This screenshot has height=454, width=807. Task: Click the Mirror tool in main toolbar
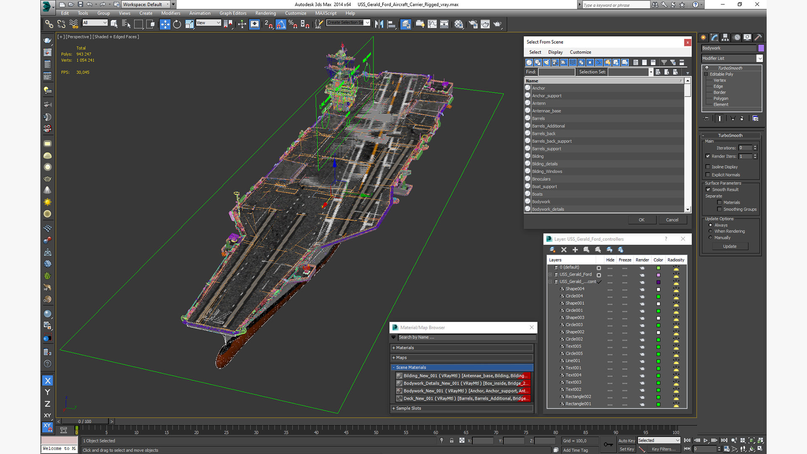[x=379, y=24]
